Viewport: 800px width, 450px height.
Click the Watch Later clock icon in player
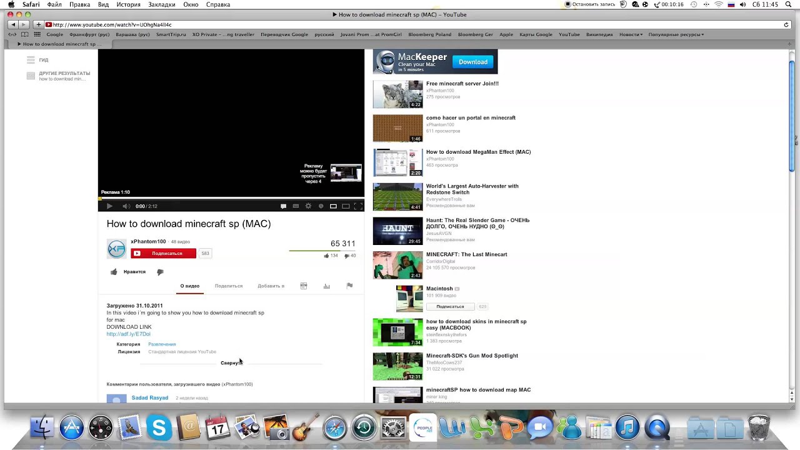[x=321, y=206]
